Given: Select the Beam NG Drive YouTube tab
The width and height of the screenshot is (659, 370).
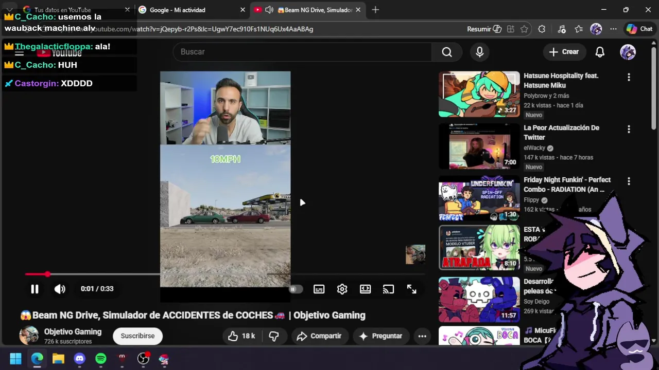Looking at the screenshot, I should click(309, 10).
